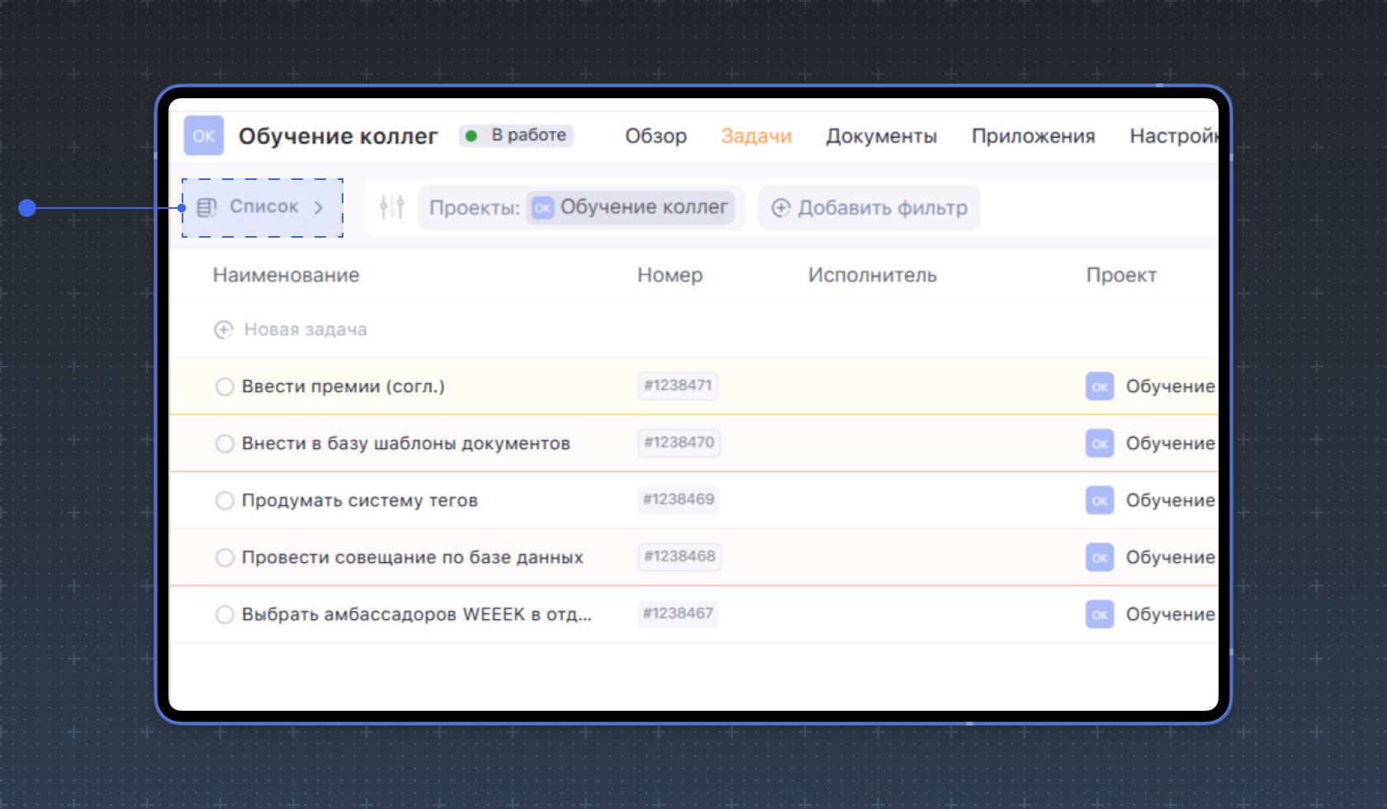1387x809 pixels.
Task: Open the В работе status selector
Action: tap(516, 135)
